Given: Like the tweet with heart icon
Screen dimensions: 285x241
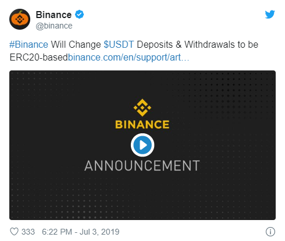Looking at the screenshot, I should 14,232.
